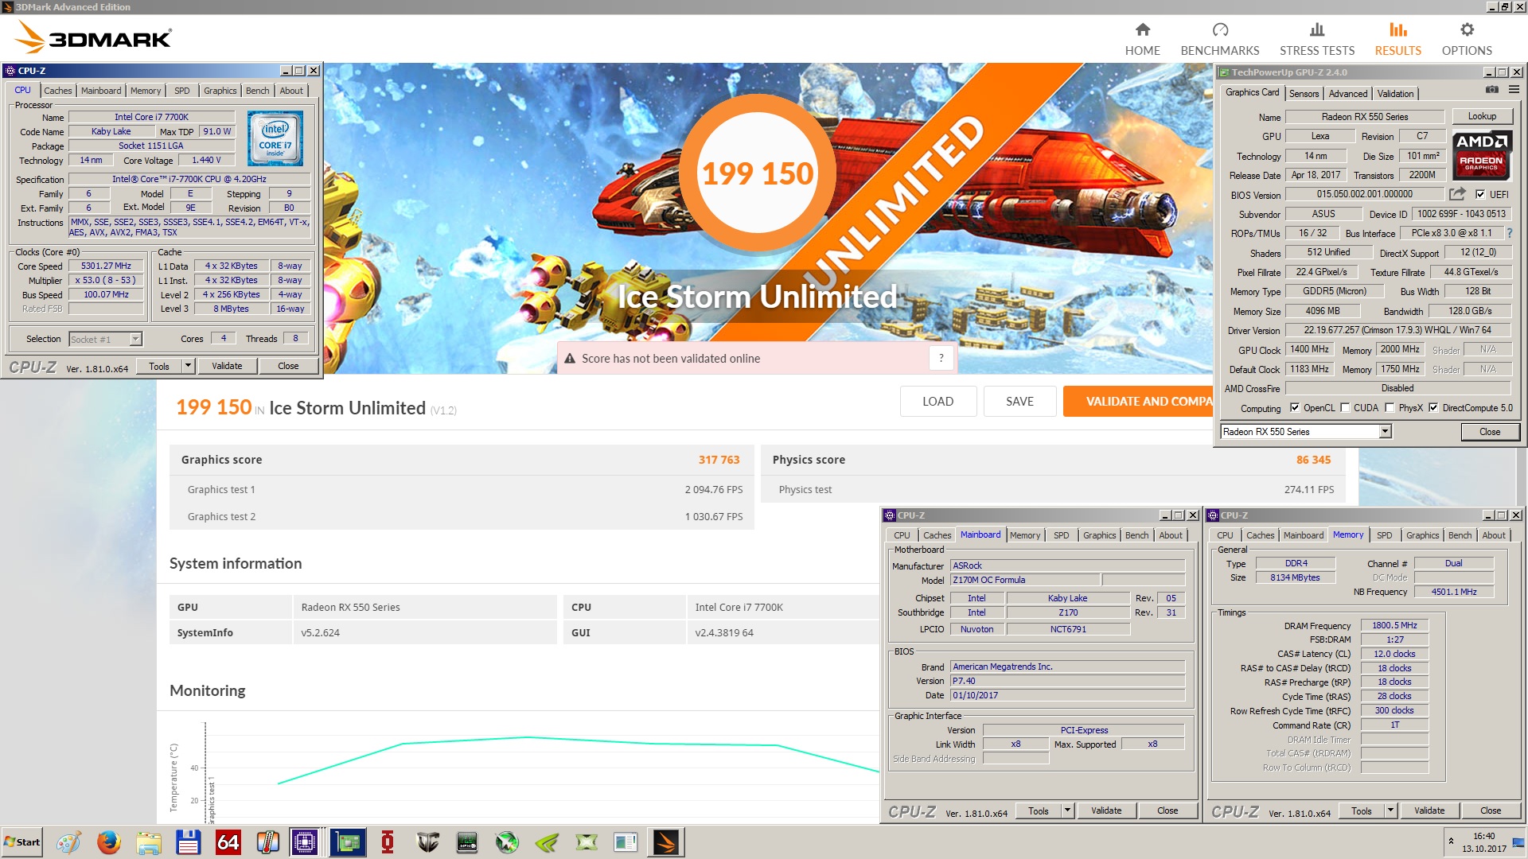The width and height of the screenshot is (1528, 859).
Task: Switch to GPU-Z in the taskbar
Action: click(x=348, y=842)
